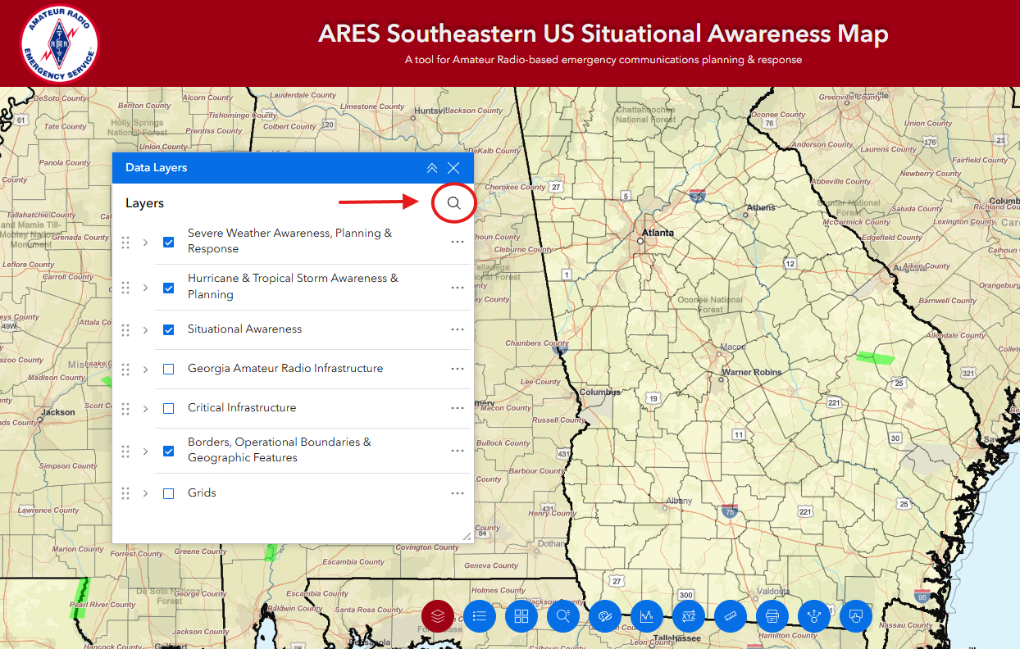Click the Atlanta city label on map
The image size is (1020, 649).
658,233
